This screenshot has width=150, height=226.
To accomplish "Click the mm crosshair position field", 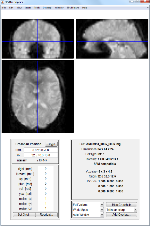I will [41, 150].
